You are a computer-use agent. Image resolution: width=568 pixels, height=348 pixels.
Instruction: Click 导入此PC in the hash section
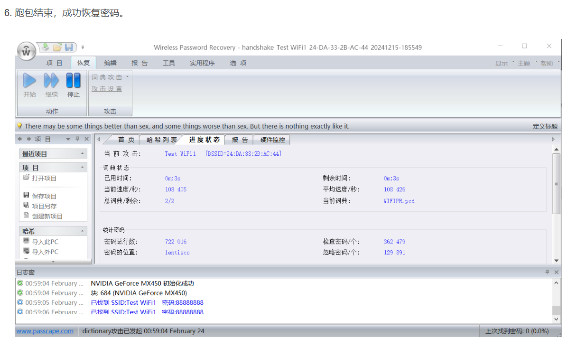pyautogui.click(x=45, y=242)
